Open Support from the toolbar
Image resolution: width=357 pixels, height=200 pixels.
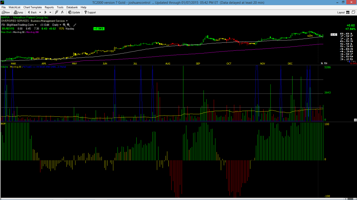tap(90, 12)
